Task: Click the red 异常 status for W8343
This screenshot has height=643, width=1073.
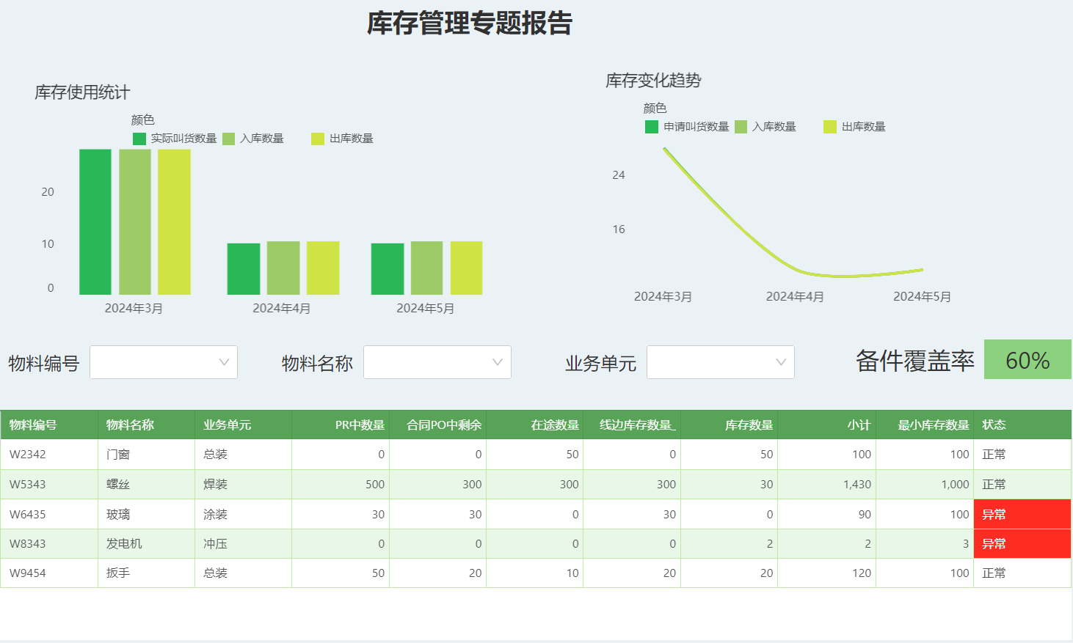Action: point(1022,544)
